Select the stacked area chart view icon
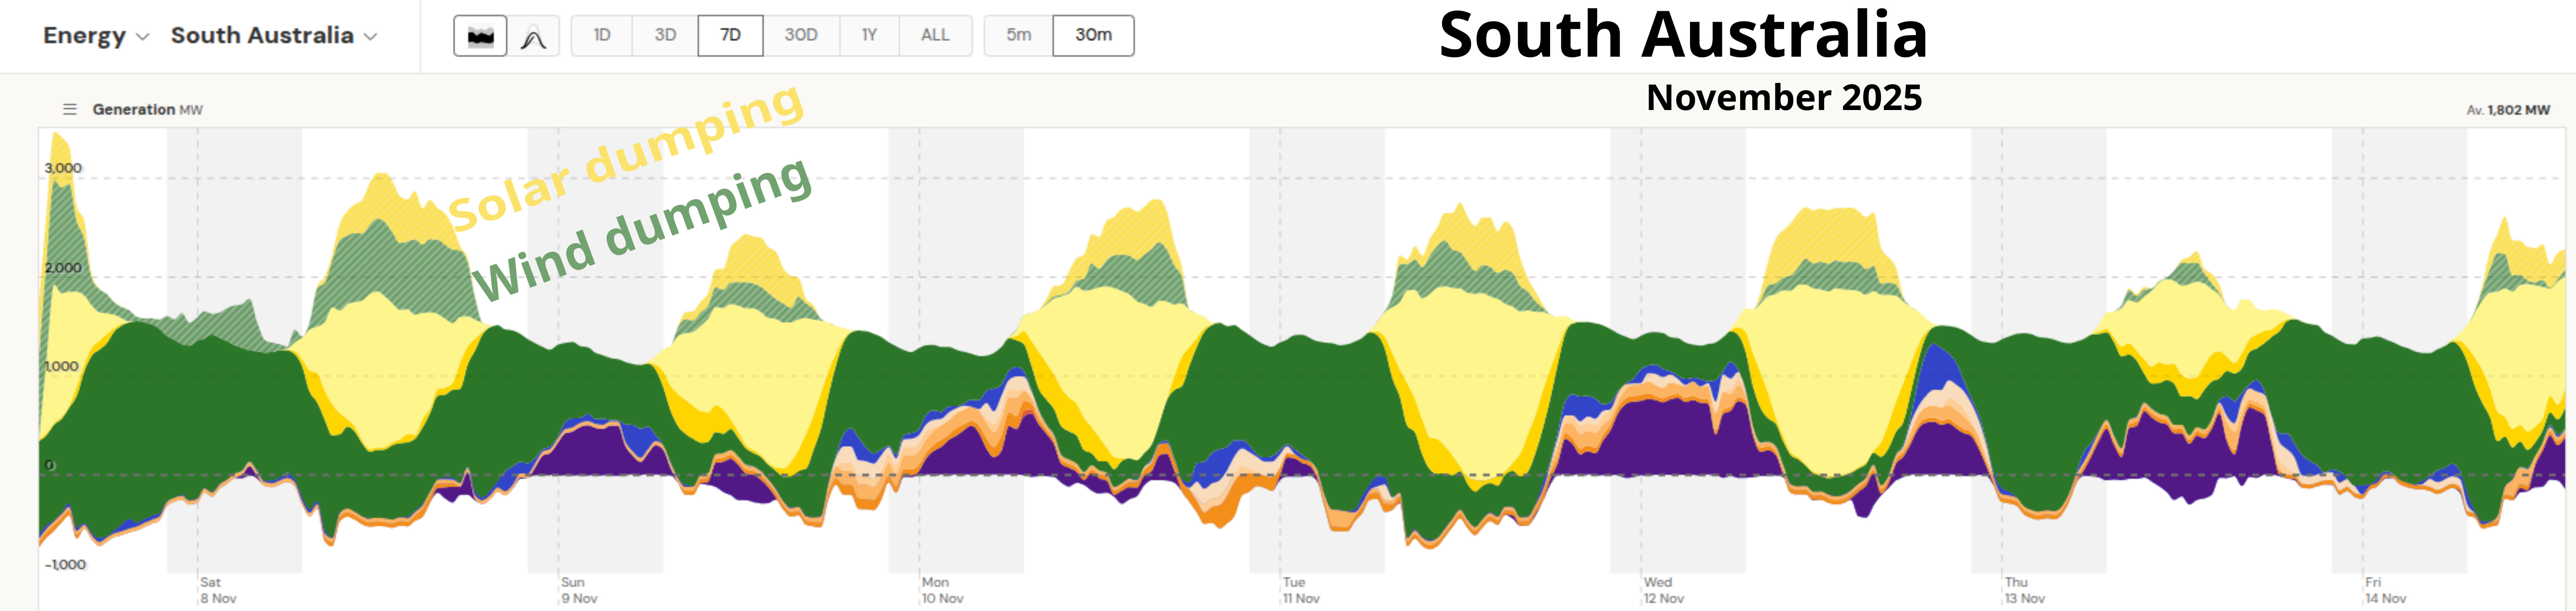Image resolution: width=2576 pixels, height=611 pixels. point(480,36)
